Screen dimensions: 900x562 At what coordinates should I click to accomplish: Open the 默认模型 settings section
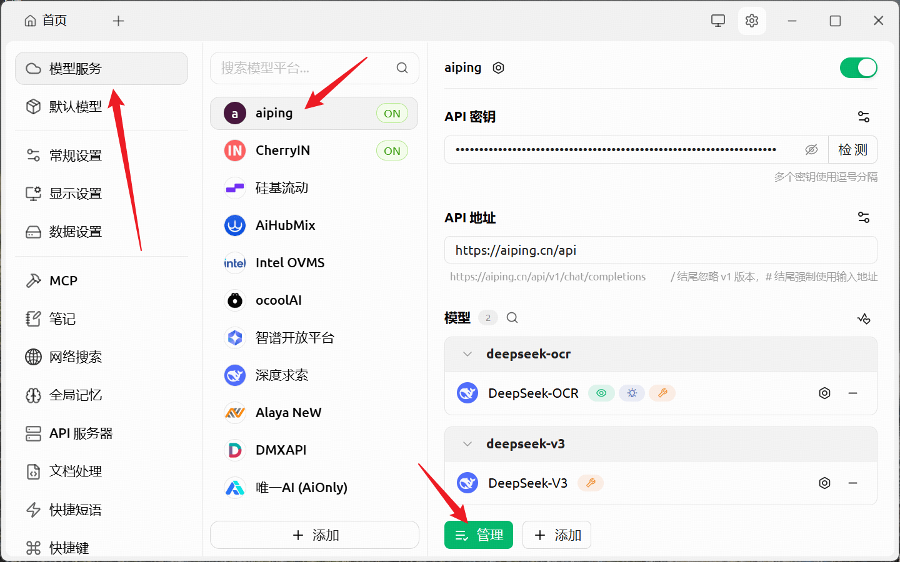(75, 107)
